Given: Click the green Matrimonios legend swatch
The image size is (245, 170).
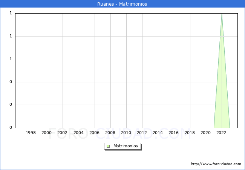Looking at the screenshot, I should 108,146.
